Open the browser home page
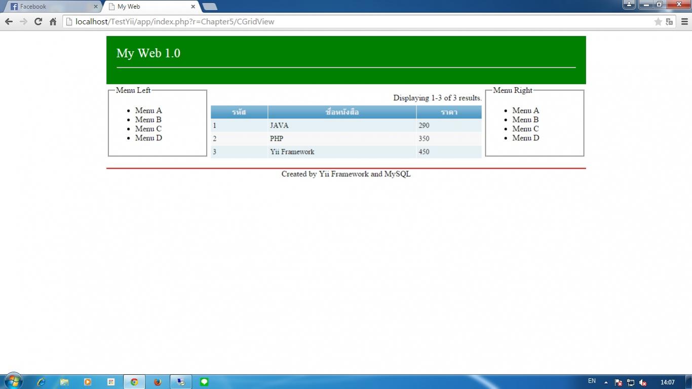Screen dimensions: 692x389 pyautogui.click(x=53, y=21)
